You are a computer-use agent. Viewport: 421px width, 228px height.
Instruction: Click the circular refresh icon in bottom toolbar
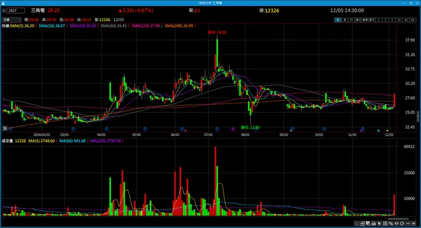coord(402,223)
